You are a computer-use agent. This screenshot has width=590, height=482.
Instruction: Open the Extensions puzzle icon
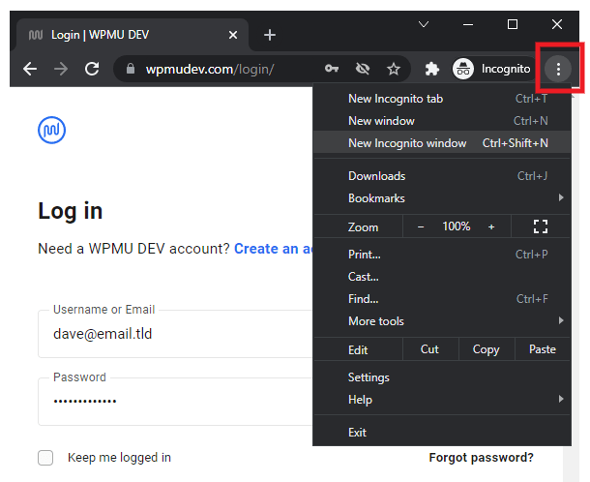coord(432,69)
